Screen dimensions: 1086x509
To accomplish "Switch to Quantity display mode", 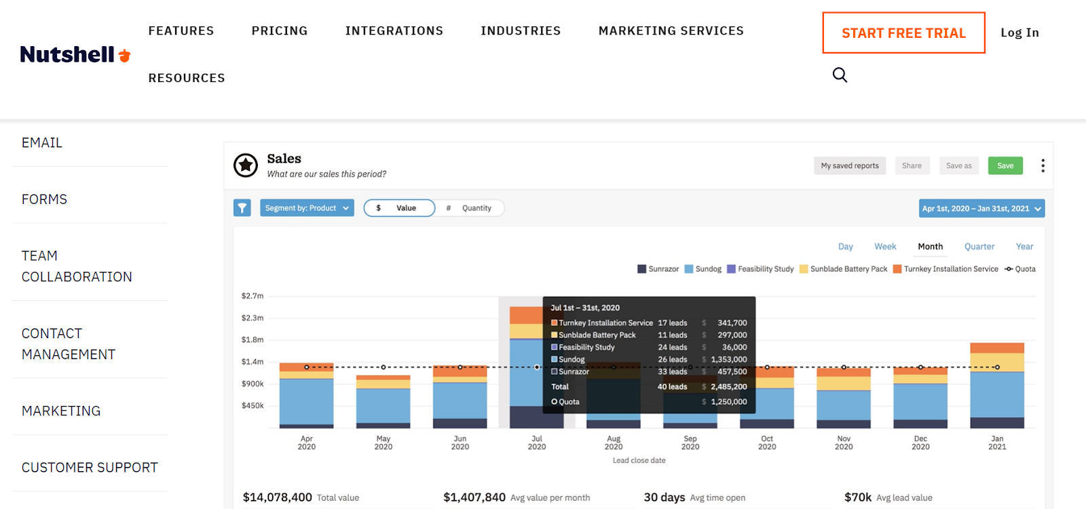I will pos(470,208).
